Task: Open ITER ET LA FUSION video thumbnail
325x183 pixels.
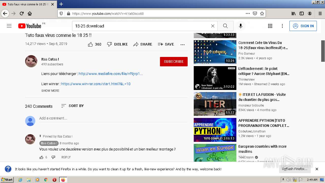Action: pyautogui.click(x=215, y=104)
